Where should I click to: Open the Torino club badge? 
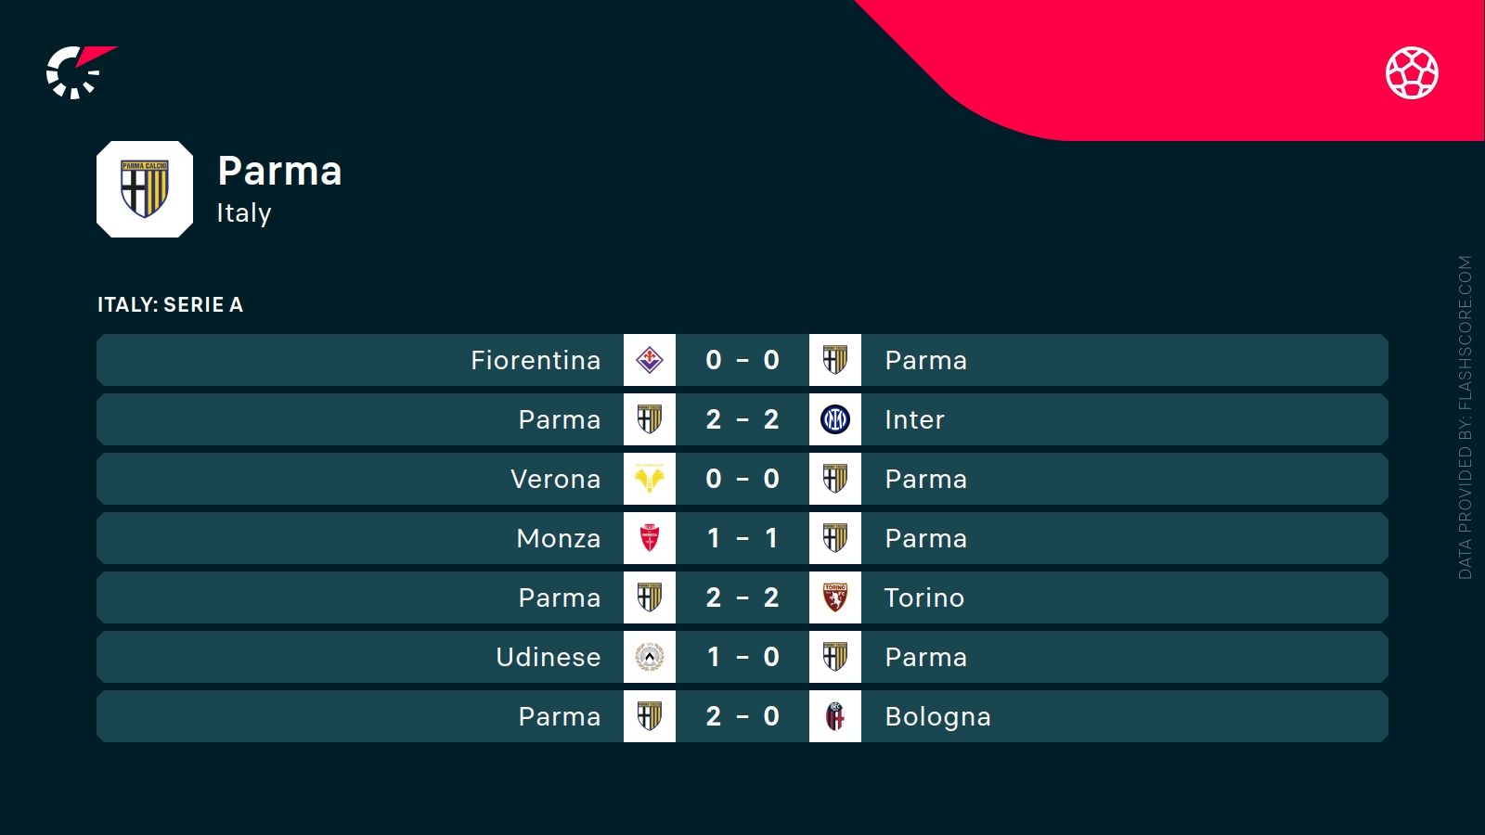[835, 597]
